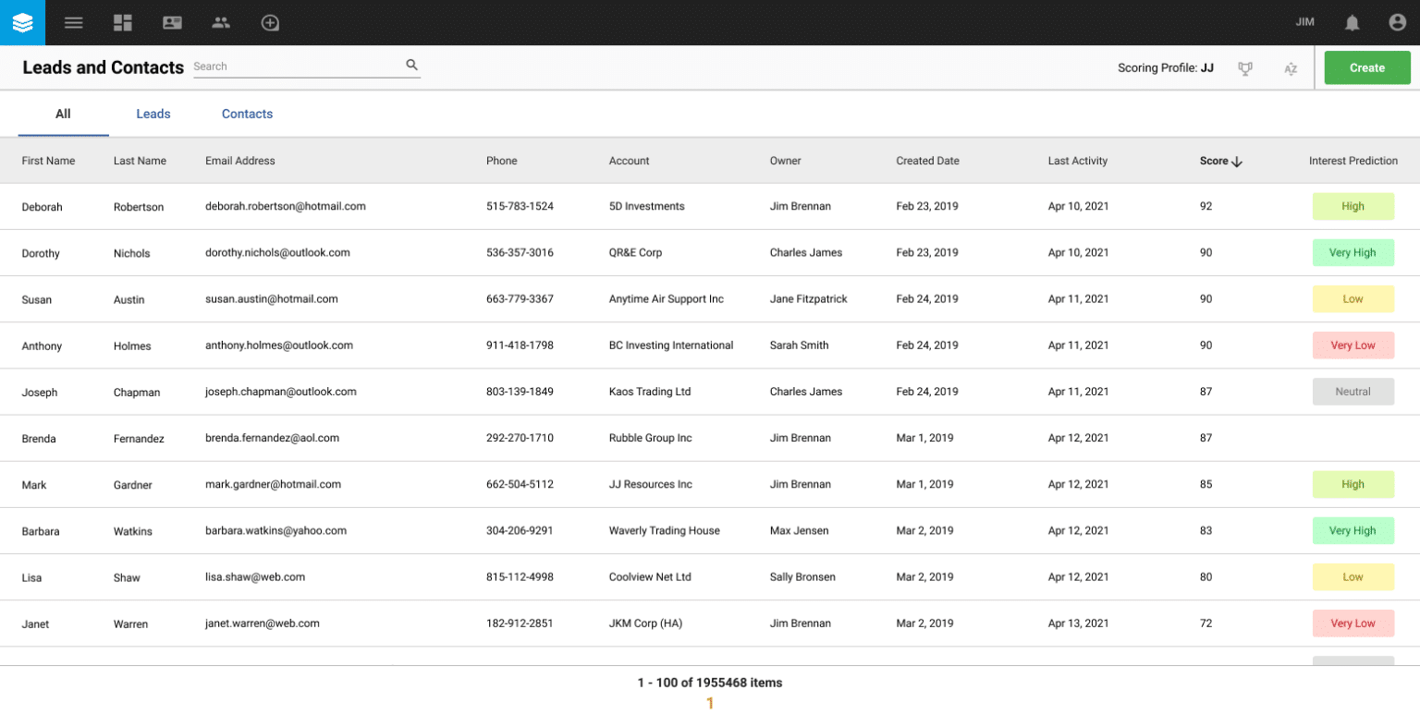Open the people/teams icon in top bar
Image resolution: width=1420 pixels, height=726 pixels.
221,22
